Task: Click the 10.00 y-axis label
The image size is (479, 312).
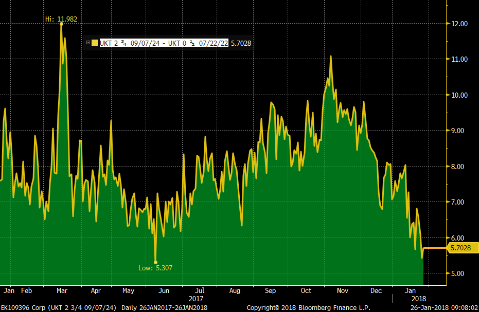Action: coord(459,95)
